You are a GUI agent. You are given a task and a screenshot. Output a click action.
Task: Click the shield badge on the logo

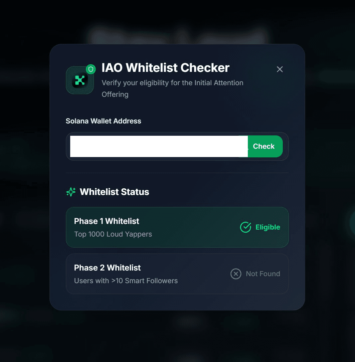[x=91, y=69]
